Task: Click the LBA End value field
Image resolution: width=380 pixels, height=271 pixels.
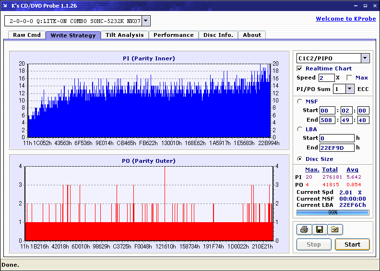Action: 337,147
